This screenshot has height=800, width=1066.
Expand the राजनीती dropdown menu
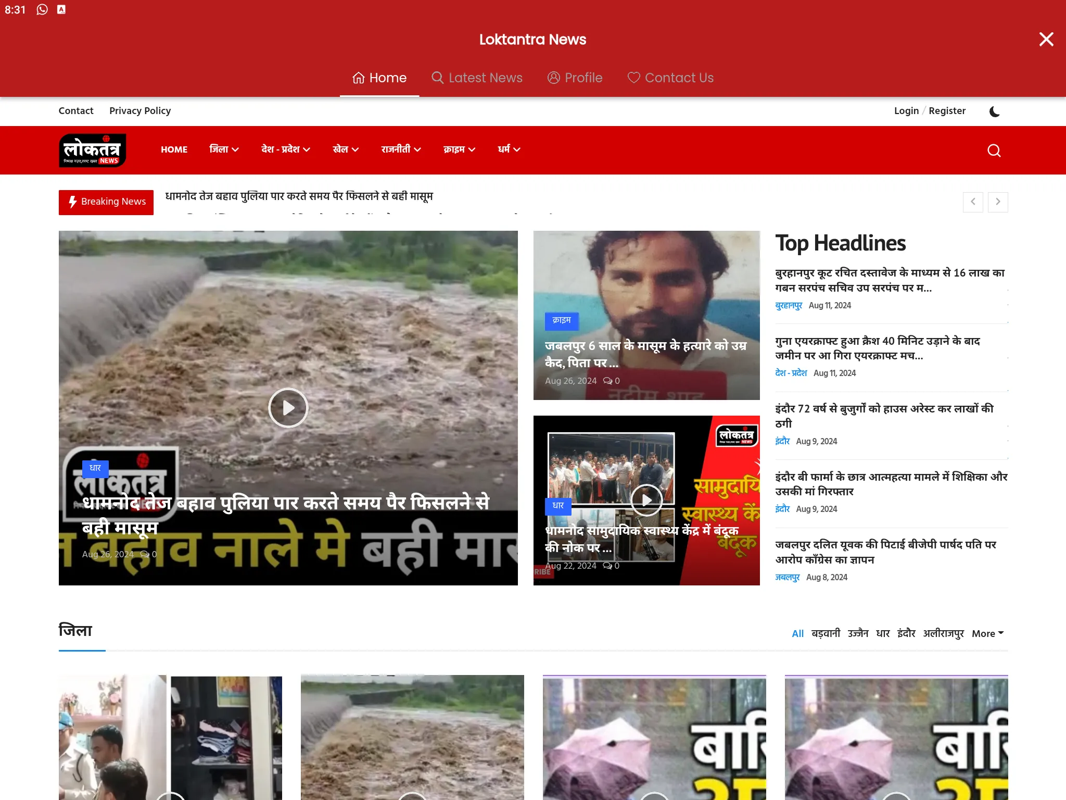pos(401,149)
